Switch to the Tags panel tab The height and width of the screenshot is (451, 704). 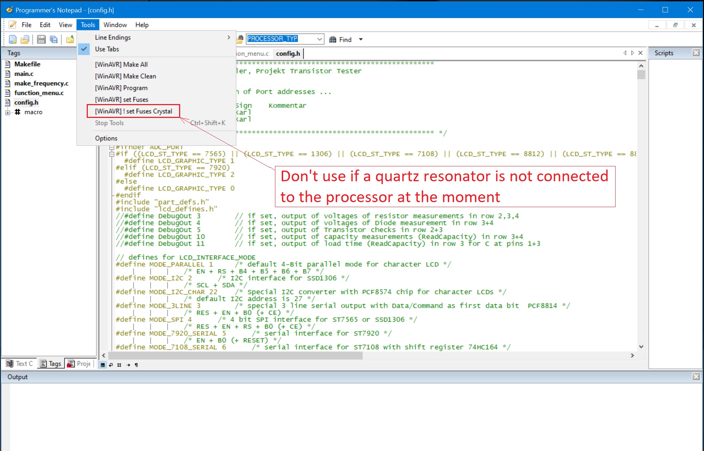[x=51, y=364]
